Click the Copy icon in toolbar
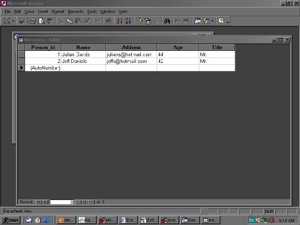The width and height of the screenshot is (300, 225). pos(70,21)
